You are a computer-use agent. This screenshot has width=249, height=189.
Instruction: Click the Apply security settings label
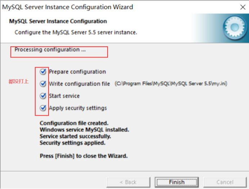pos(78,108)
